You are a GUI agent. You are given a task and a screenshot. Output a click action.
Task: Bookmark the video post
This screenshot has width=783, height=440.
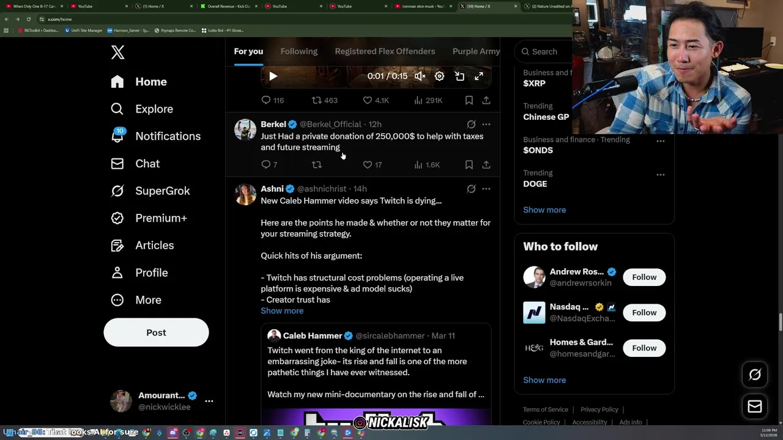[x=469, y=100]
